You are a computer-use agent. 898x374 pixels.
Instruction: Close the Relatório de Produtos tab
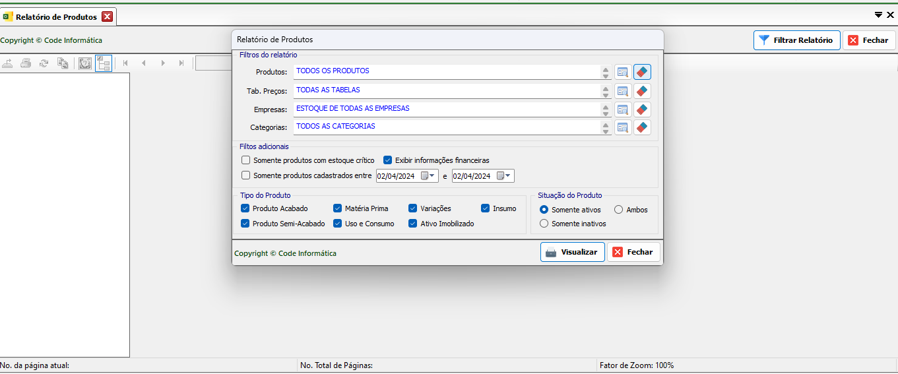click(x=107, y=16)
